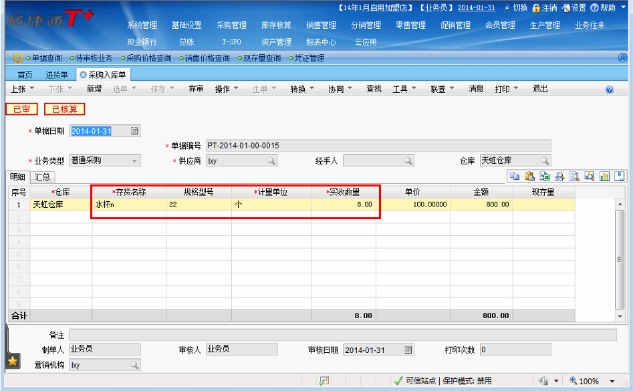Open the 云应用 menu
The image size is (633, 391).
click(x=366, y=42)
